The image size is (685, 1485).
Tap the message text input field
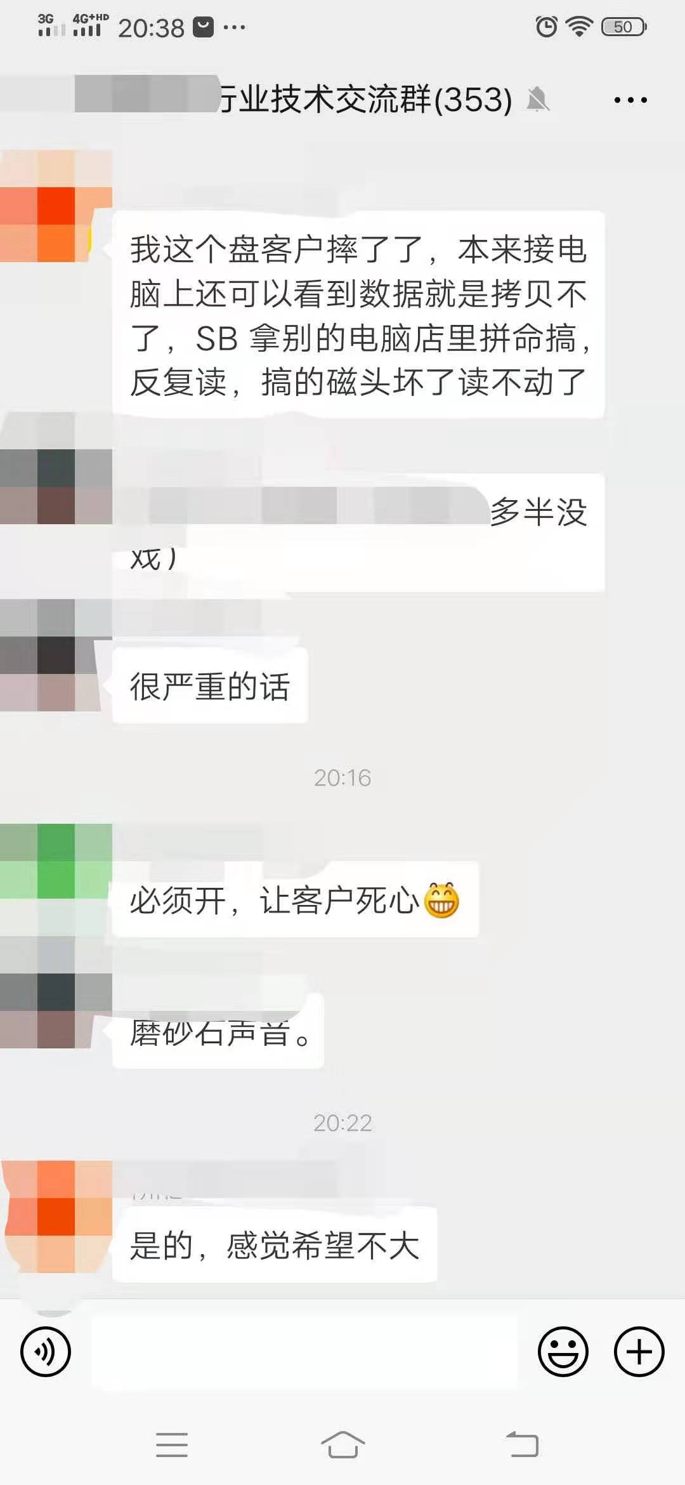pyautogui.click(x=304, y=1351)
